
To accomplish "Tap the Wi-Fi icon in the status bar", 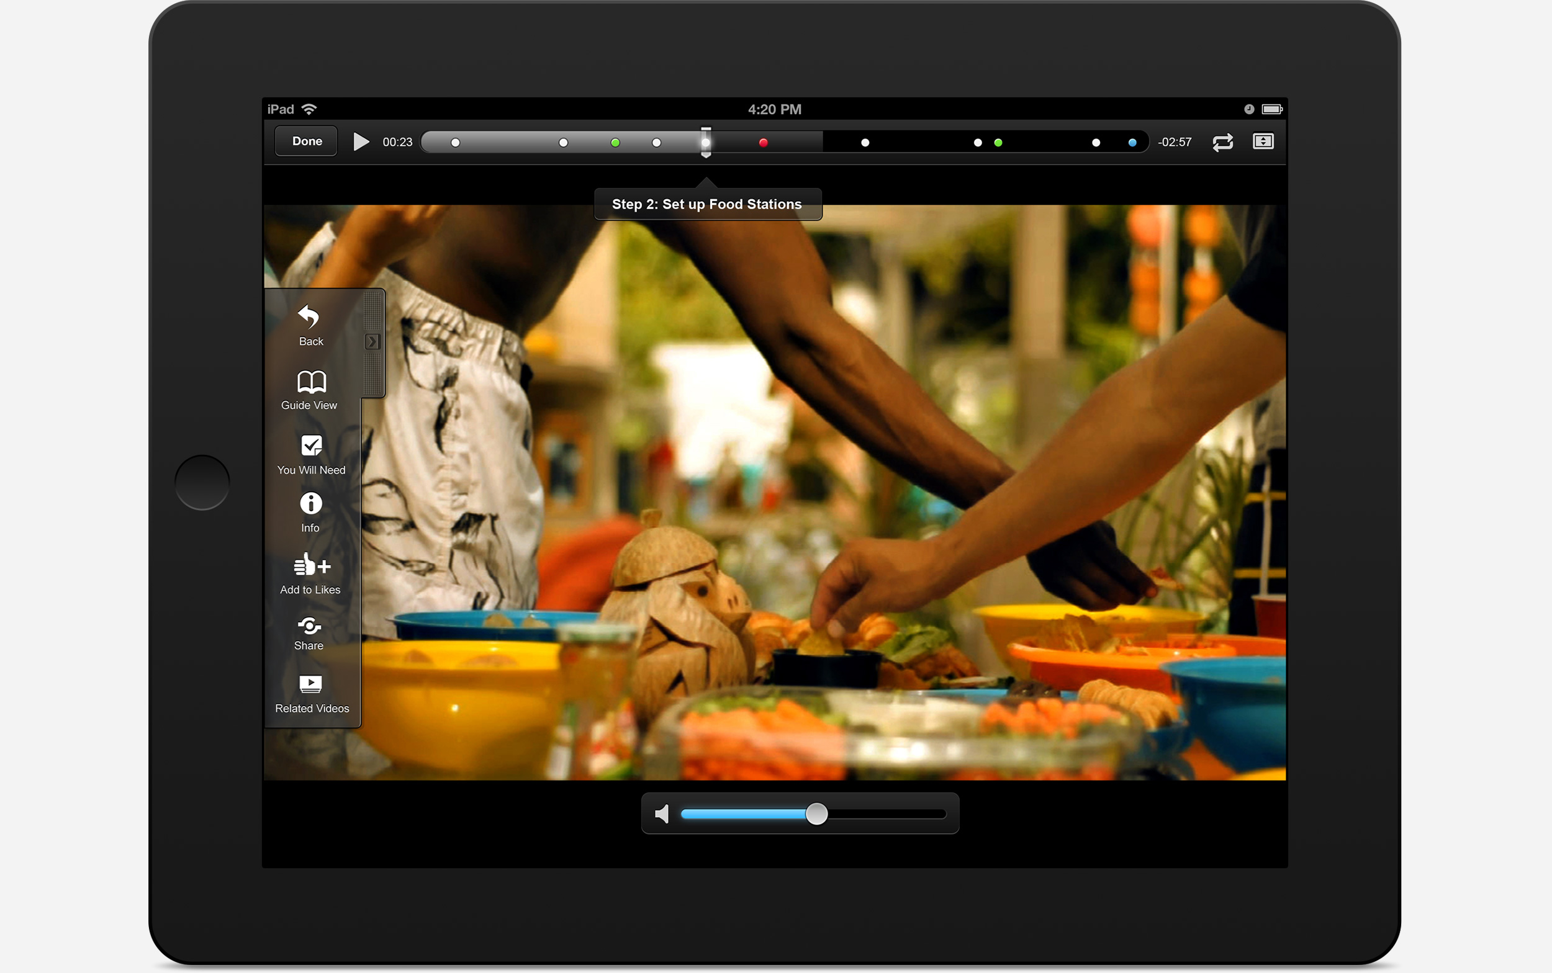I will point(311,108).
